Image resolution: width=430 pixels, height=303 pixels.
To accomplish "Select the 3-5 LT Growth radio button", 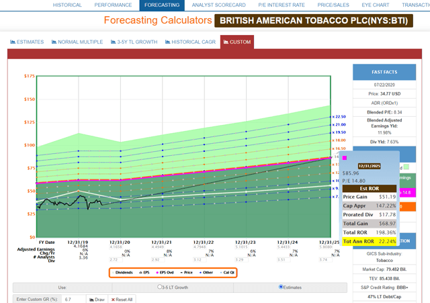I will [x=160, y=287].
